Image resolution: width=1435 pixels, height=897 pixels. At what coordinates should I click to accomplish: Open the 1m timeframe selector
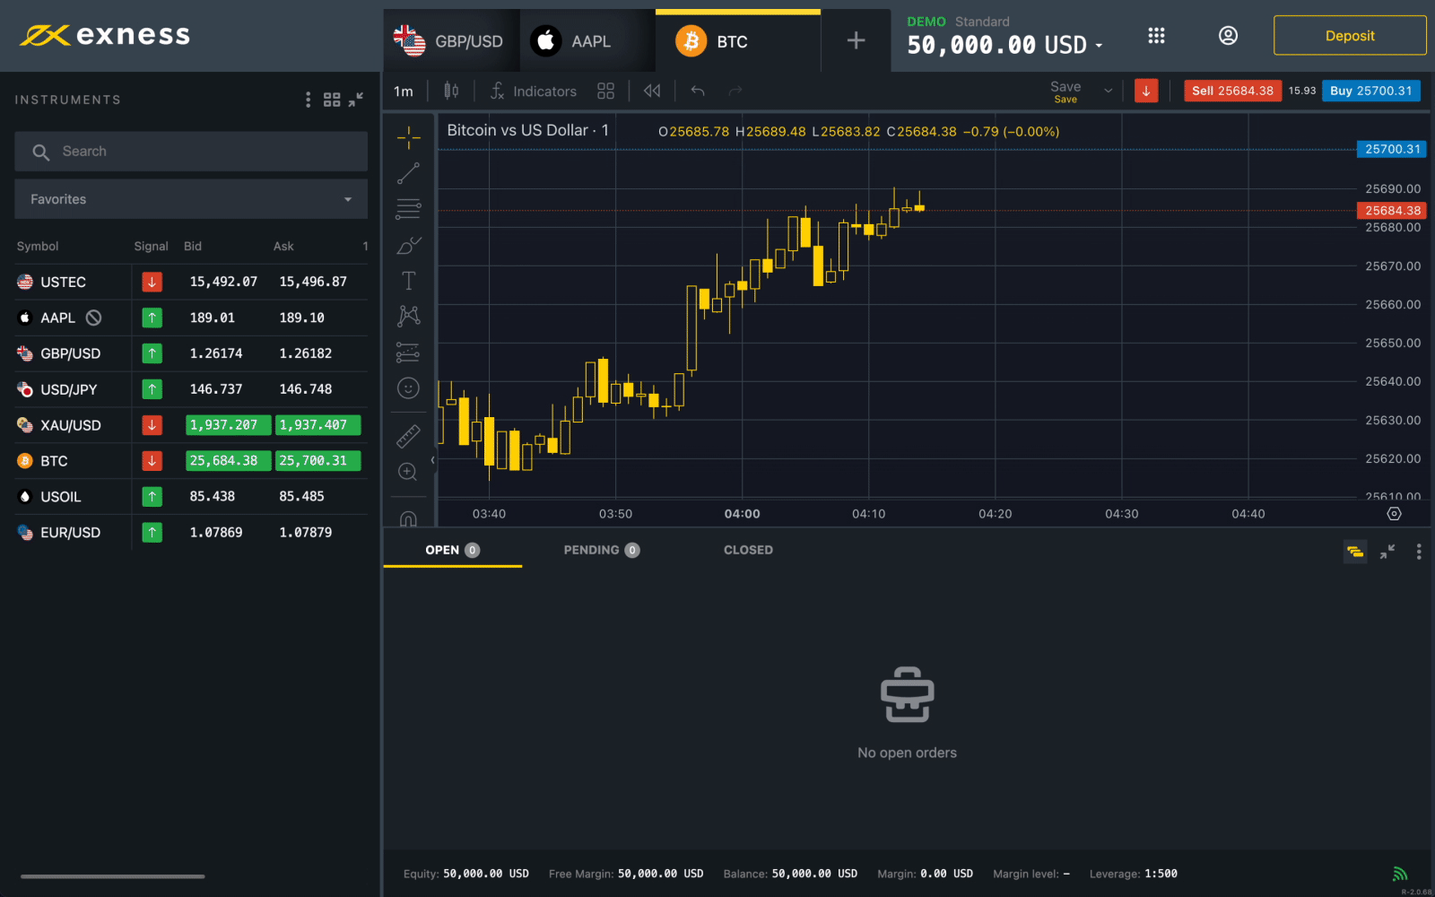404,91
